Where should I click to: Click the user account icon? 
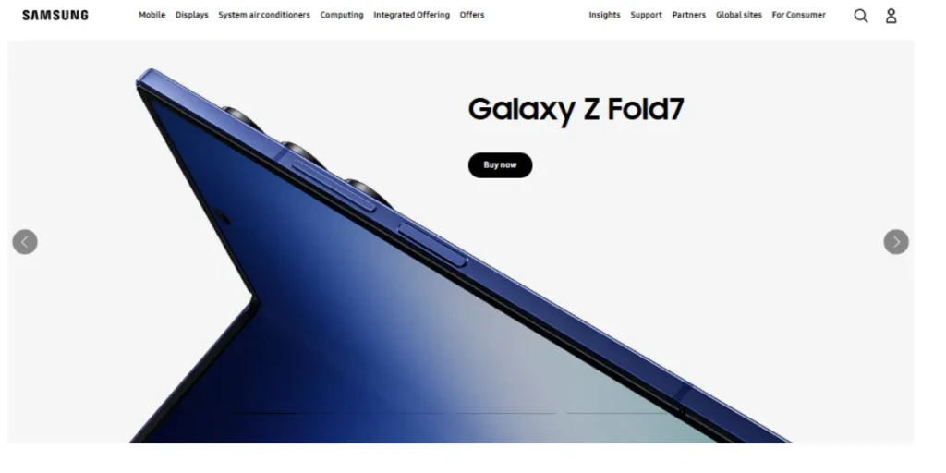pos(891,16)
